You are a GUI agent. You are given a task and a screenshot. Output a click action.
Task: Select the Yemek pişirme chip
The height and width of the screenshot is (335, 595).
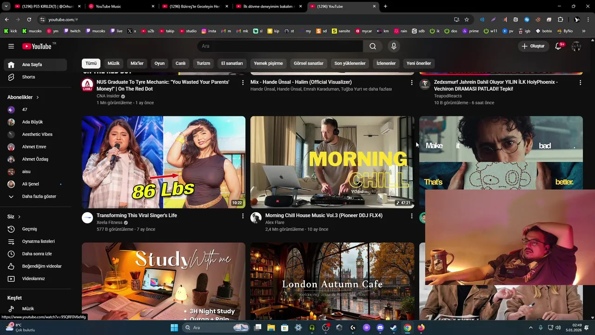(x=268, y=63)
